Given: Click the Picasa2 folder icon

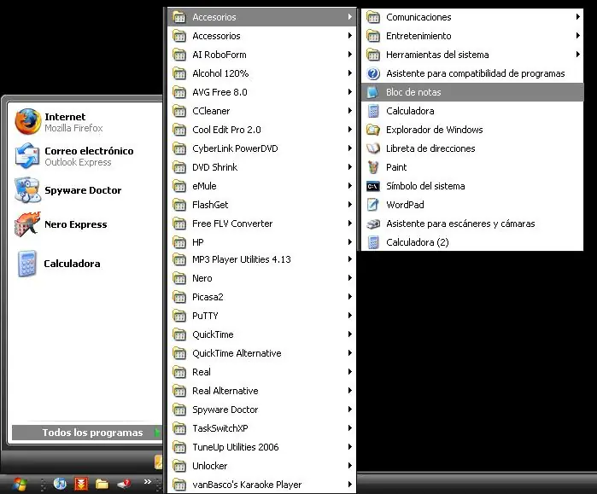Looking at the screenshot, I should [x=179, y=297].
